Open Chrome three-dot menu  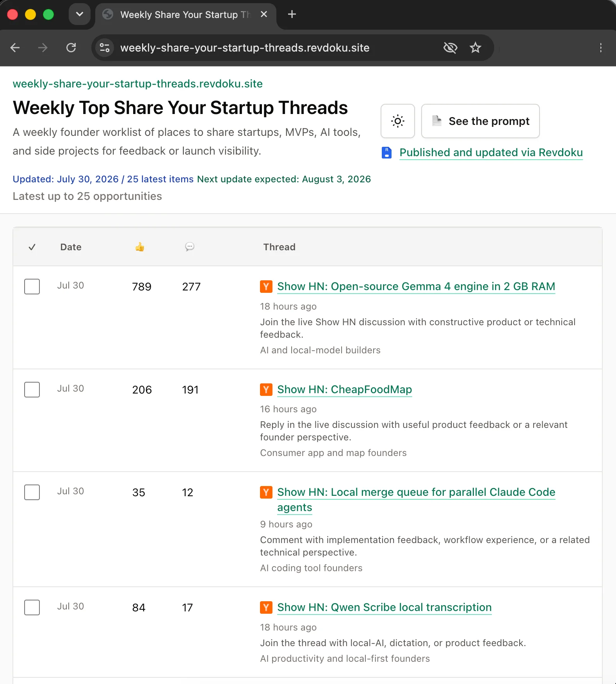[x=601, y=48]
